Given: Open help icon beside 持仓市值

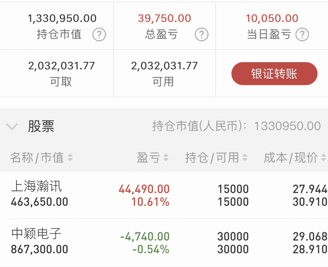Looking at the screenshot, I should pos(99,35).
